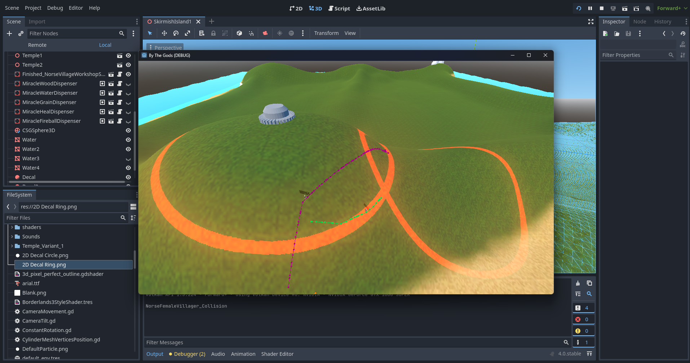Toggle the preview environment globe icon
Viewport: 690px width, 363px height.
(x=291, y=33)
